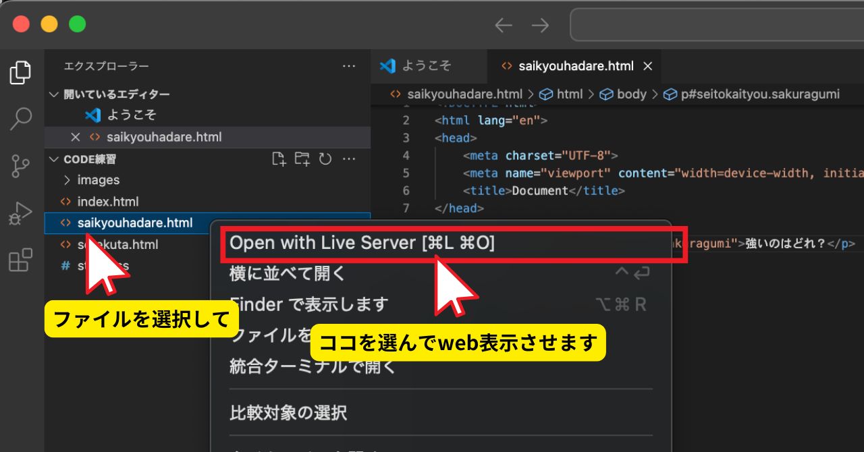
Task: Refresh the CODE練習 explorer tree
Action: point(325,159)
